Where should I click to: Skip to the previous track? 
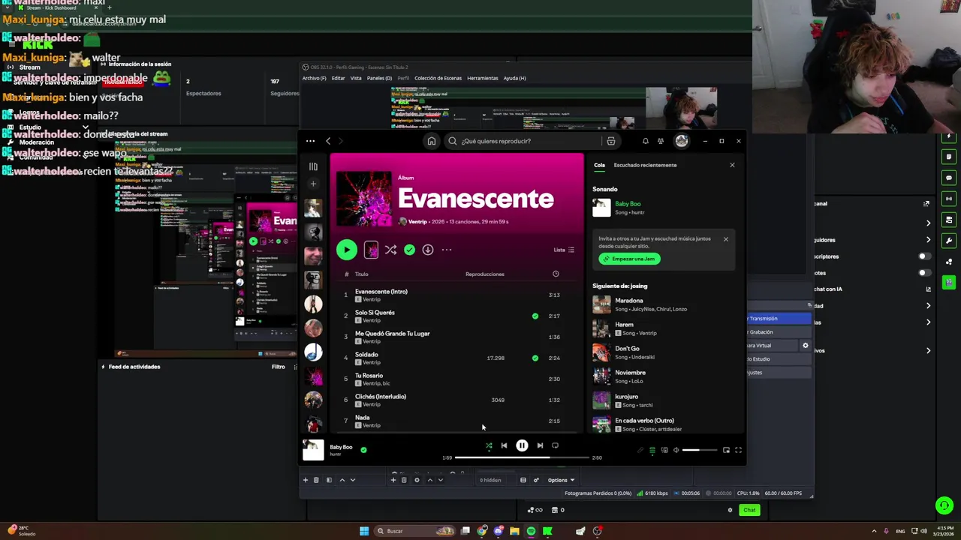[504, 445]
